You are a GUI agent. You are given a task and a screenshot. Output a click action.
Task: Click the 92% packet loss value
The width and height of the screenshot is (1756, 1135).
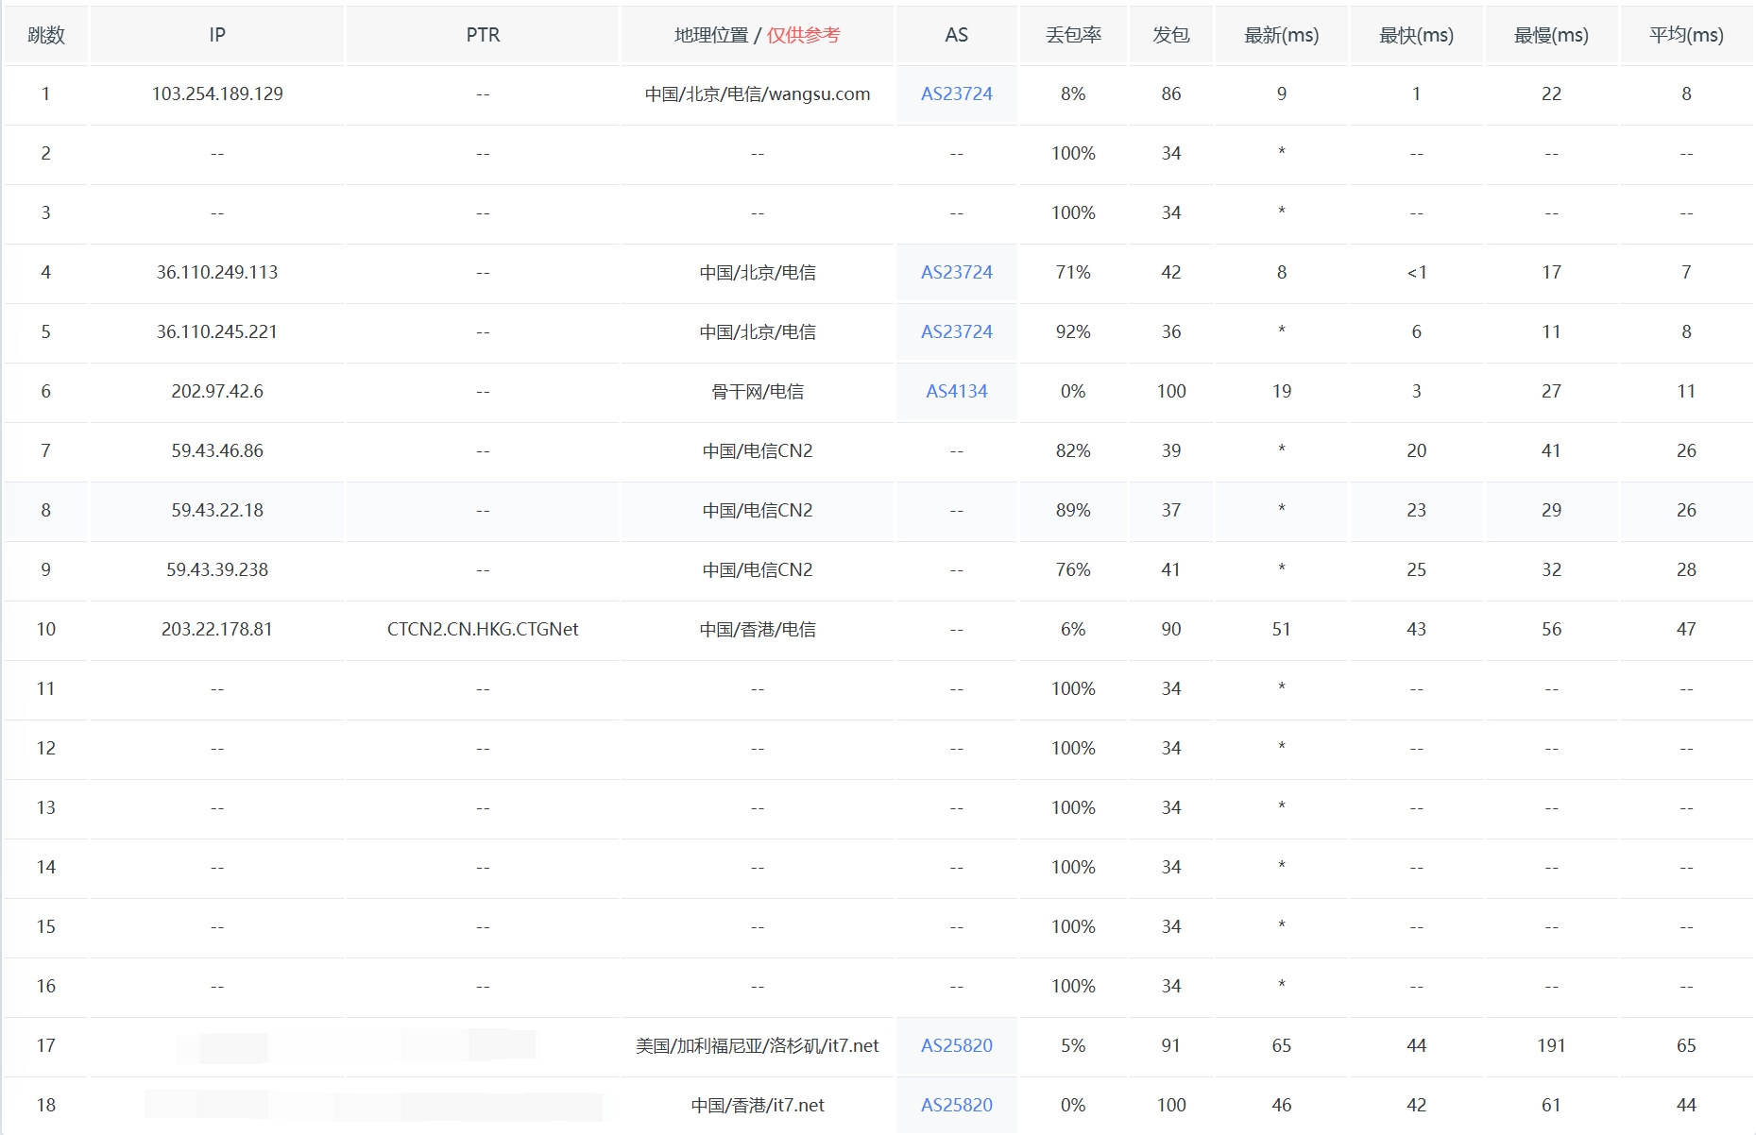coord(1073,331)
